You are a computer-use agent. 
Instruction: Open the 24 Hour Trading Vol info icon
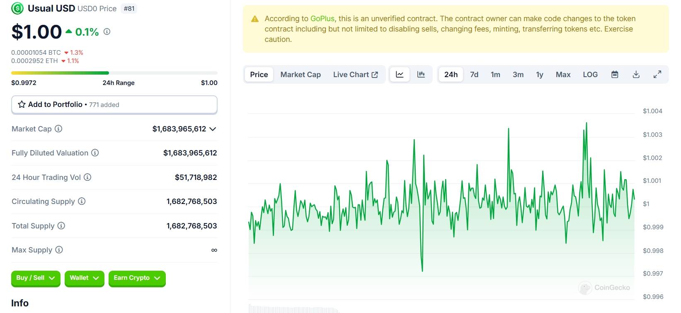87,177
